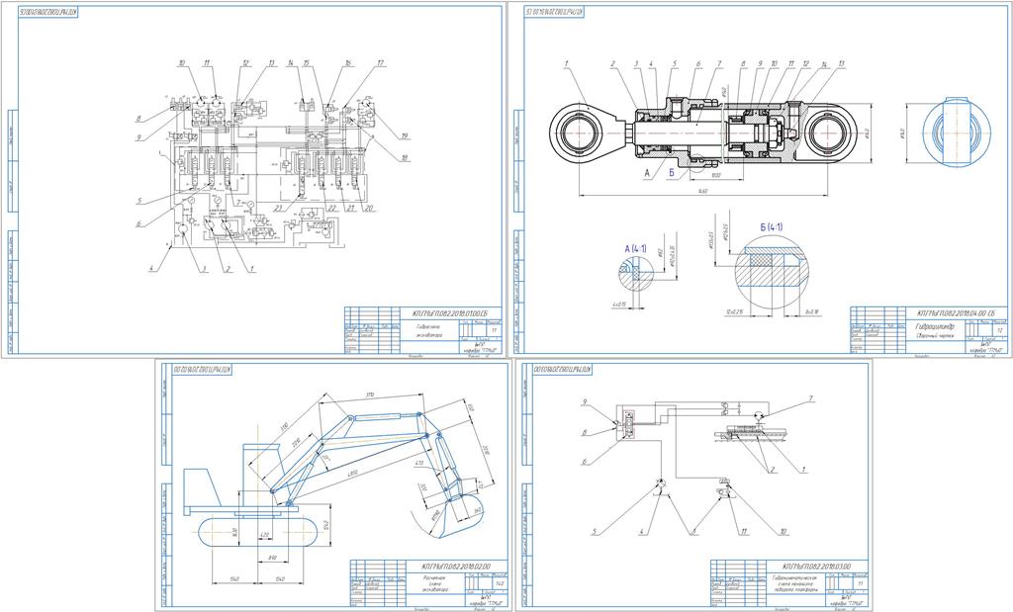Select callout 17 on the hydraulic scheme
The width and height of the screenshot is (1013, 612).
[x=381, y=63]
